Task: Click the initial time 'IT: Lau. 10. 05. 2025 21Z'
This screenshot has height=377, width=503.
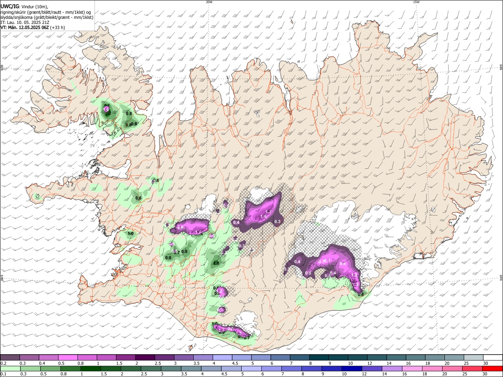Action: point(25,22)
